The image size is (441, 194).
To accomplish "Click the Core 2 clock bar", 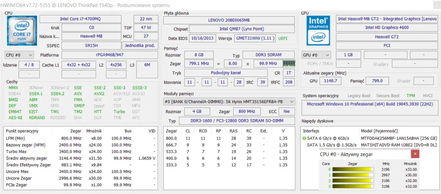I will (x=353, y=181).
